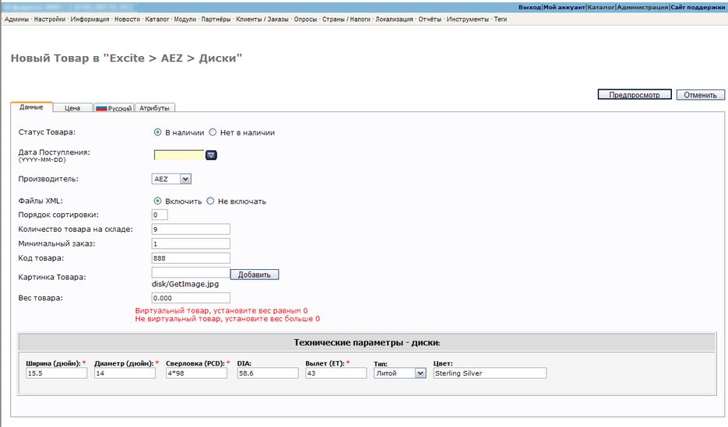This screenshot has width=728, height=427.
Task: Click the Администрация link
Action: 642,8
